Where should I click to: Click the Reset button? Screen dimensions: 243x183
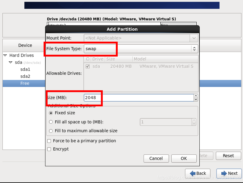(228, 156)
